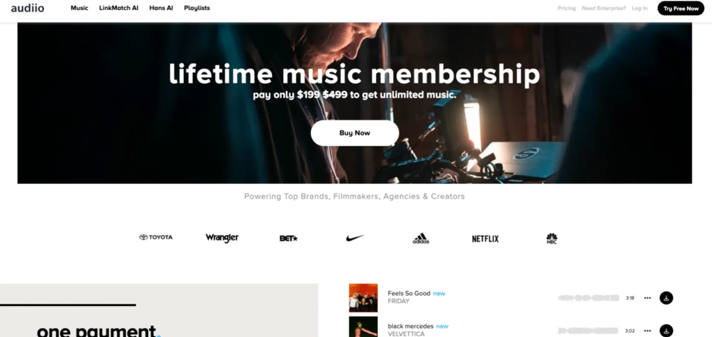Go to Hans AI

161,8
